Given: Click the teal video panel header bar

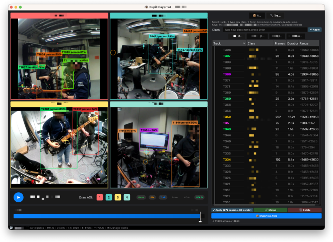Looking at the screenshot, I should (159, 16).
